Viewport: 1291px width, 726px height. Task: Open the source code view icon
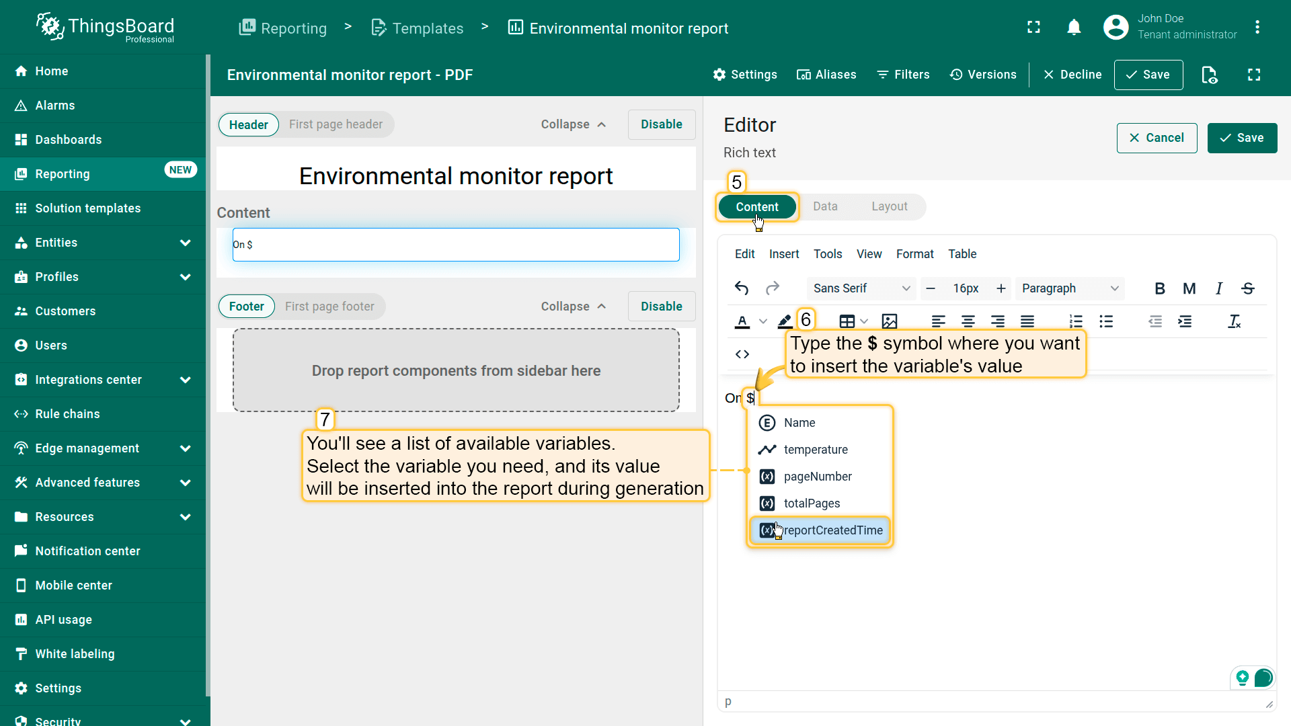click(742, 354)
